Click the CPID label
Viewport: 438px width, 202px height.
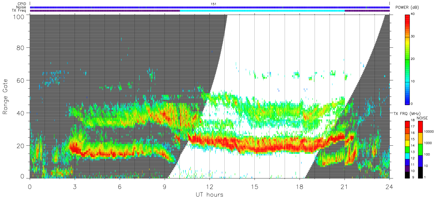click(21, 4)
